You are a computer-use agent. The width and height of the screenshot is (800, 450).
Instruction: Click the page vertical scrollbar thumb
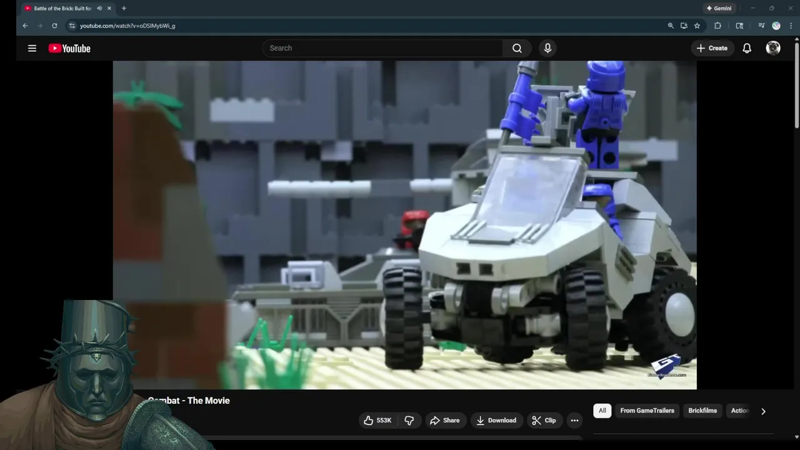[x=796, y=84]
